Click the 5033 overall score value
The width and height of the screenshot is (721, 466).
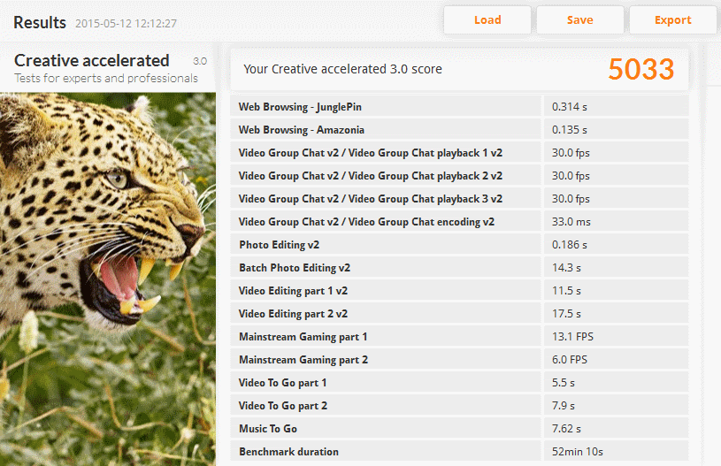coord(641,69)
